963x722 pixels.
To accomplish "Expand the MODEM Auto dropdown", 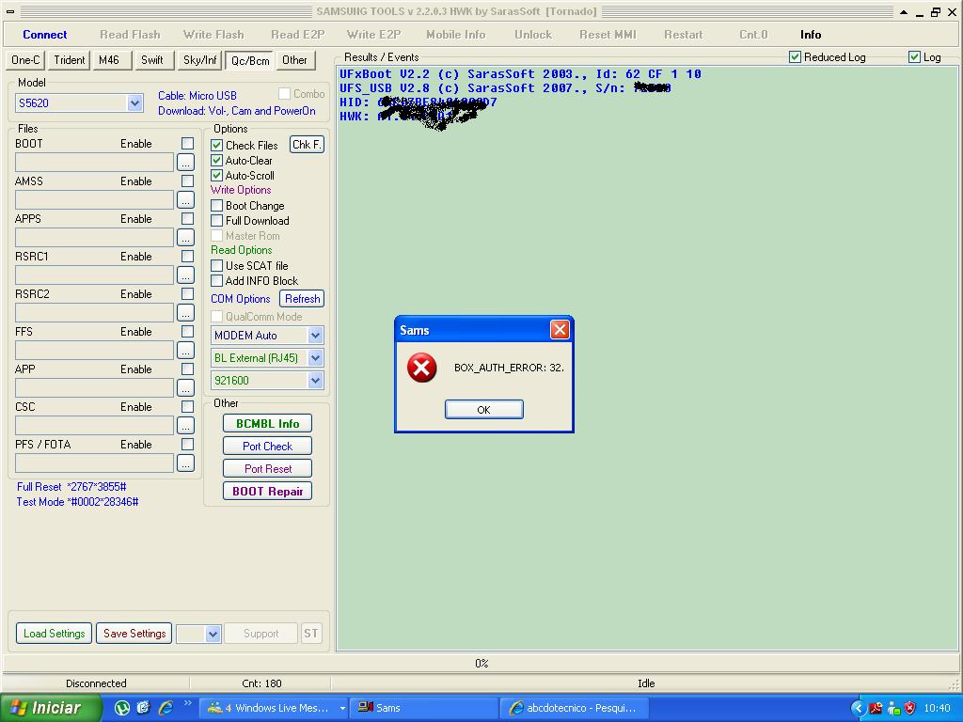I will (315, 336).
